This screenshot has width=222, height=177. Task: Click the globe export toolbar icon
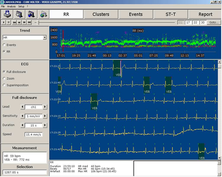pos(43,14)
